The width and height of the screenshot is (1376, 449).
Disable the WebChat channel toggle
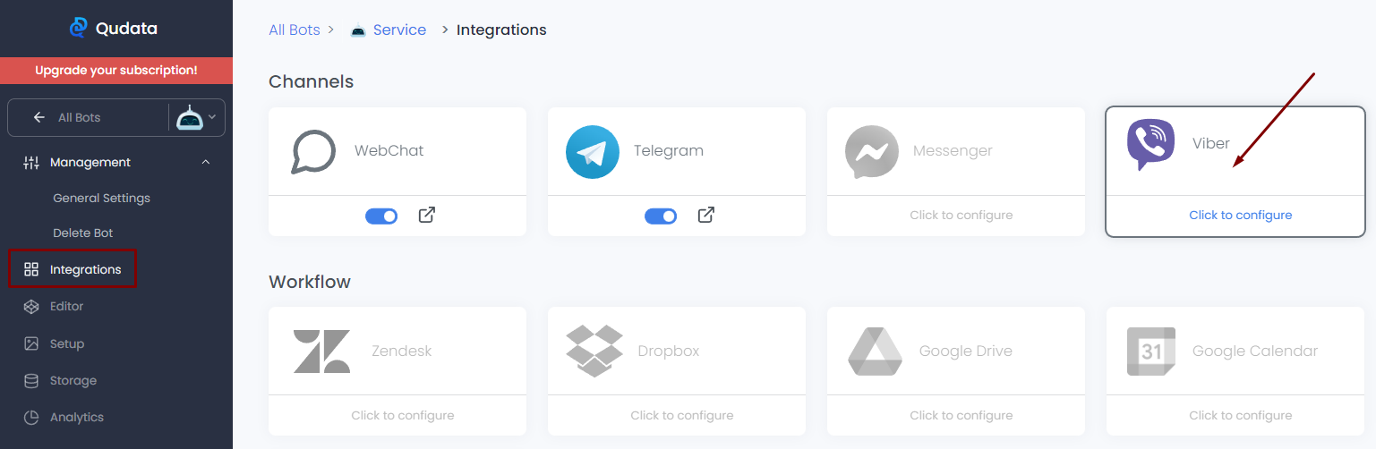point(381,216)
